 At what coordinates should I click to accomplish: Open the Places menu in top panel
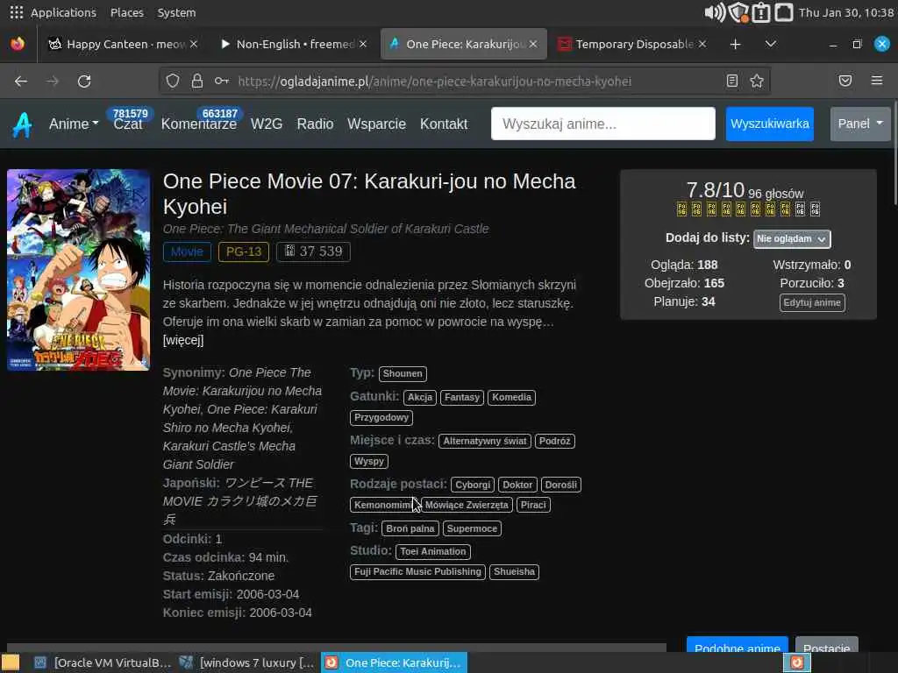click(x=126, y=12)
